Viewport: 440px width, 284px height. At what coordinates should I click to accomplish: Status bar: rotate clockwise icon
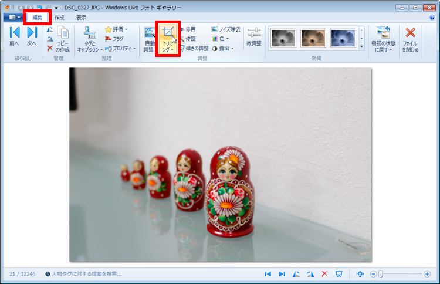(x=310, y=274)
